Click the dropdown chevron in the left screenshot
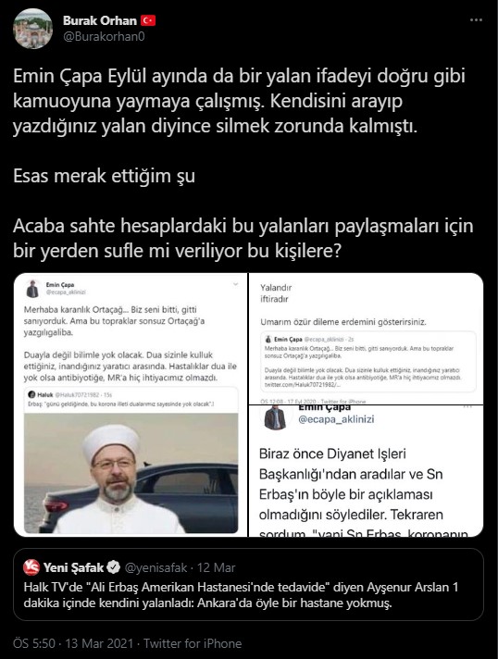Image resolution: width=498 pixels, height=659 pixels. click(235, 284)
